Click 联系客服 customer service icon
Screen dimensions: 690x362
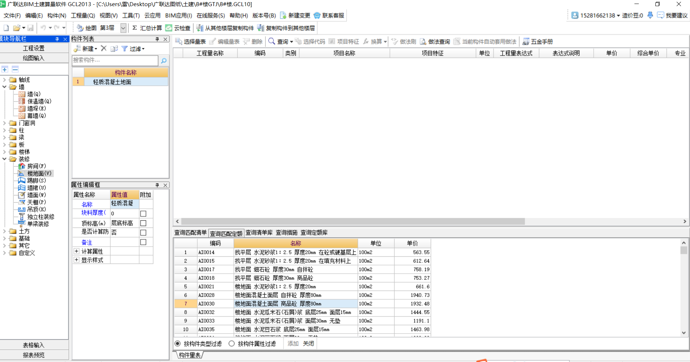[317, 16]
